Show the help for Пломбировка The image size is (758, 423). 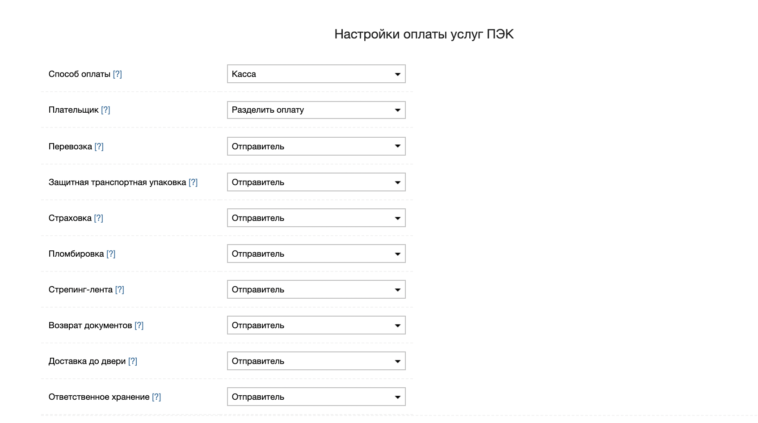coord(111,254)
